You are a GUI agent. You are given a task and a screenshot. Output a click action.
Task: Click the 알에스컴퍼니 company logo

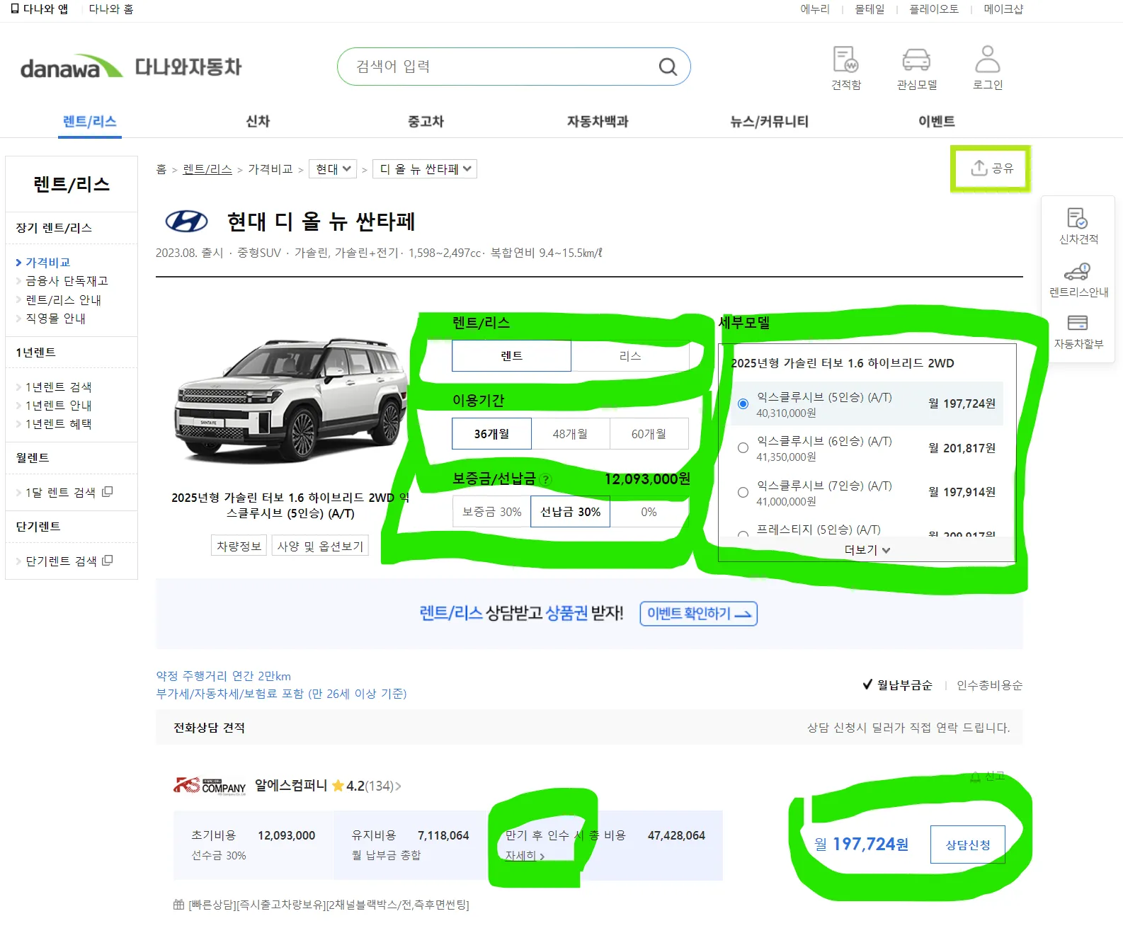(x=210, y=786)
